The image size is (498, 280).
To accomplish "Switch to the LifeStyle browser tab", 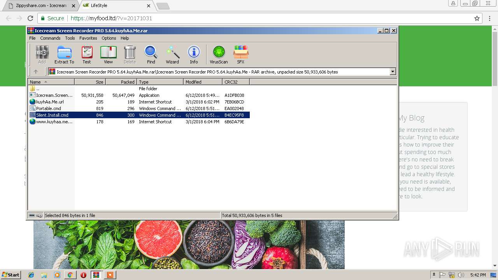I will click(116, 6).
